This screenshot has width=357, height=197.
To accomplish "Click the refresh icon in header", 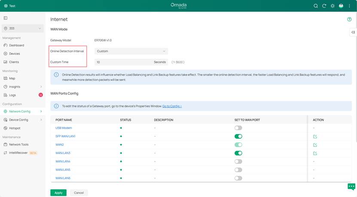I will [324, 6].
